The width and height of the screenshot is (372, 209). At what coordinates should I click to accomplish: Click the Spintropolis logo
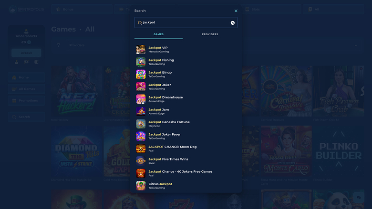coord(27,10)
